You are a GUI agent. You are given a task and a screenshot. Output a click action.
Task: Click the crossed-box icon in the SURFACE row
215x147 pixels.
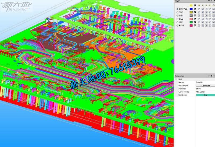(x=195, y=9)
